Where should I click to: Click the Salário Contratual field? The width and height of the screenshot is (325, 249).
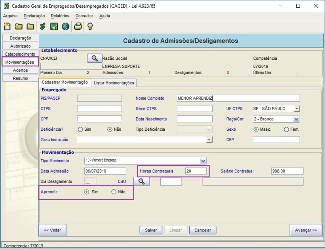(287, 171)
